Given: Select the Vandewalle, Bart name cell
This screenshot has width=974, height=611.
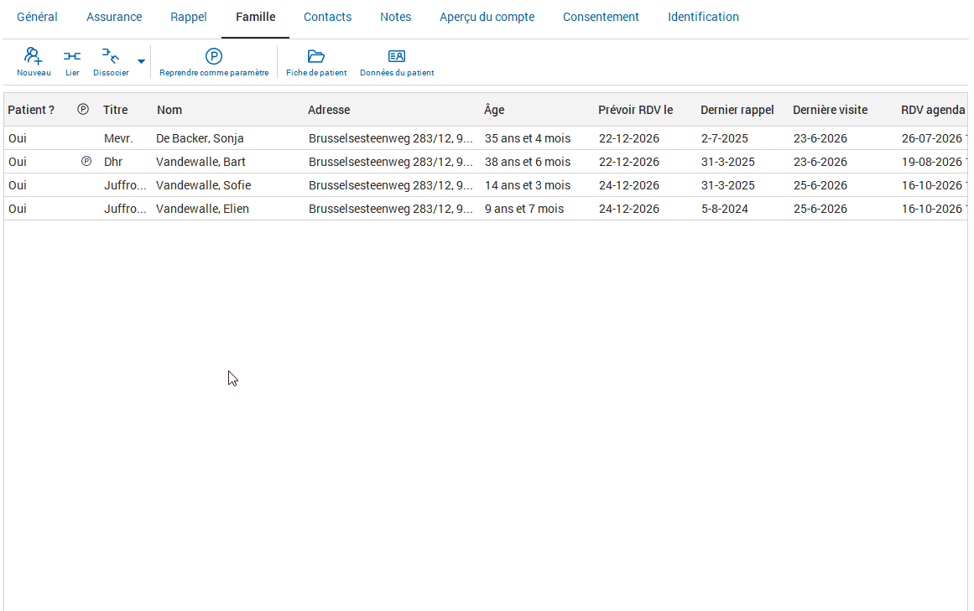Looking at the screenshot, I should [x=201, y=162].
